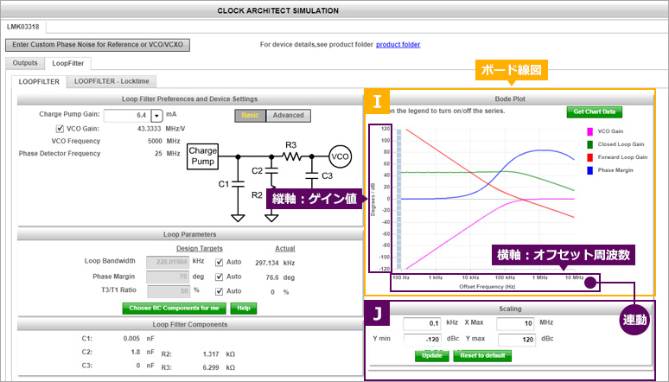This screenshot has height=382, width=669.
Task: Click the Loop Filter Components header
Action: click(x=190, y=325)
